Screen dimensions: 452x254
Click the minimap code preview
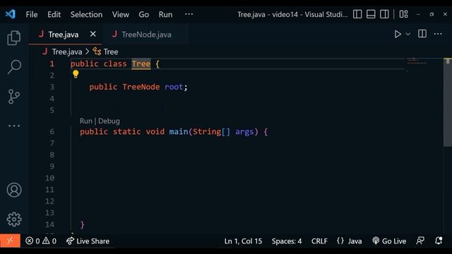pos(417,61)
